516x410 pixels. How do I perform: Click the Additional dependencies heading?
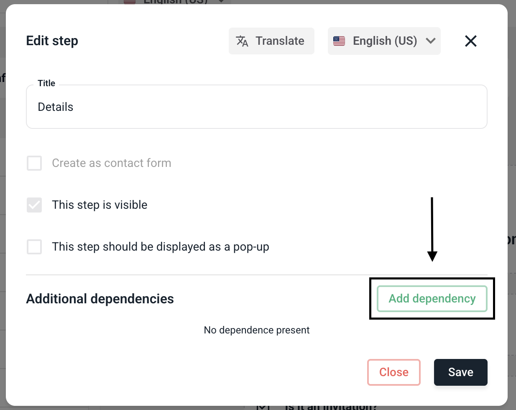point(100,299)
